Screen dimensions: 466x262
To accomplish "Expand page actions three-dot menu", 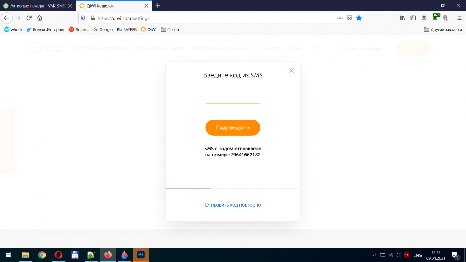I will 340,18.
